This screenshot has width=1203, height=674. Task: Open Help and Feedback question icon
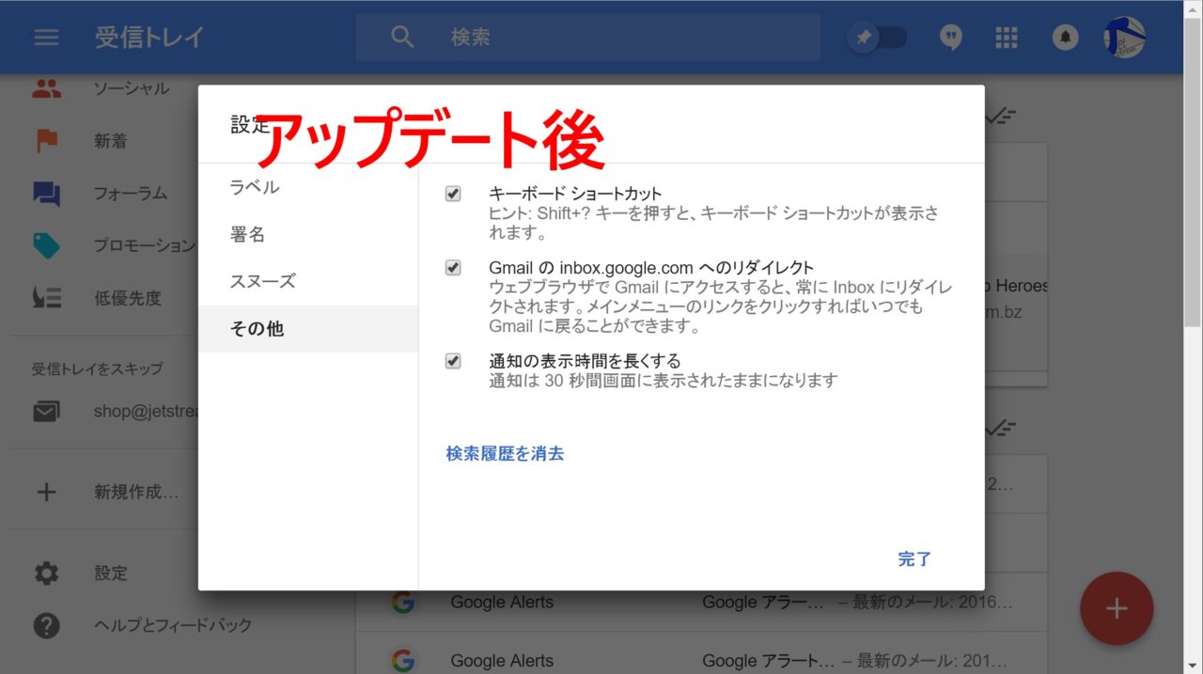[46, 625]
